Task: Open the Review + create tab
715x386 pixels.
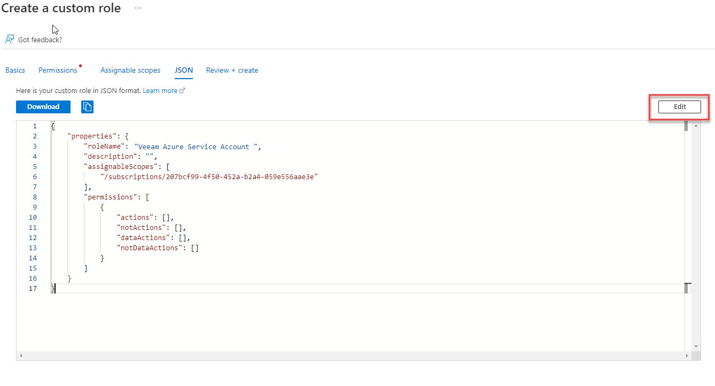Action: click(x=232, y=70)
